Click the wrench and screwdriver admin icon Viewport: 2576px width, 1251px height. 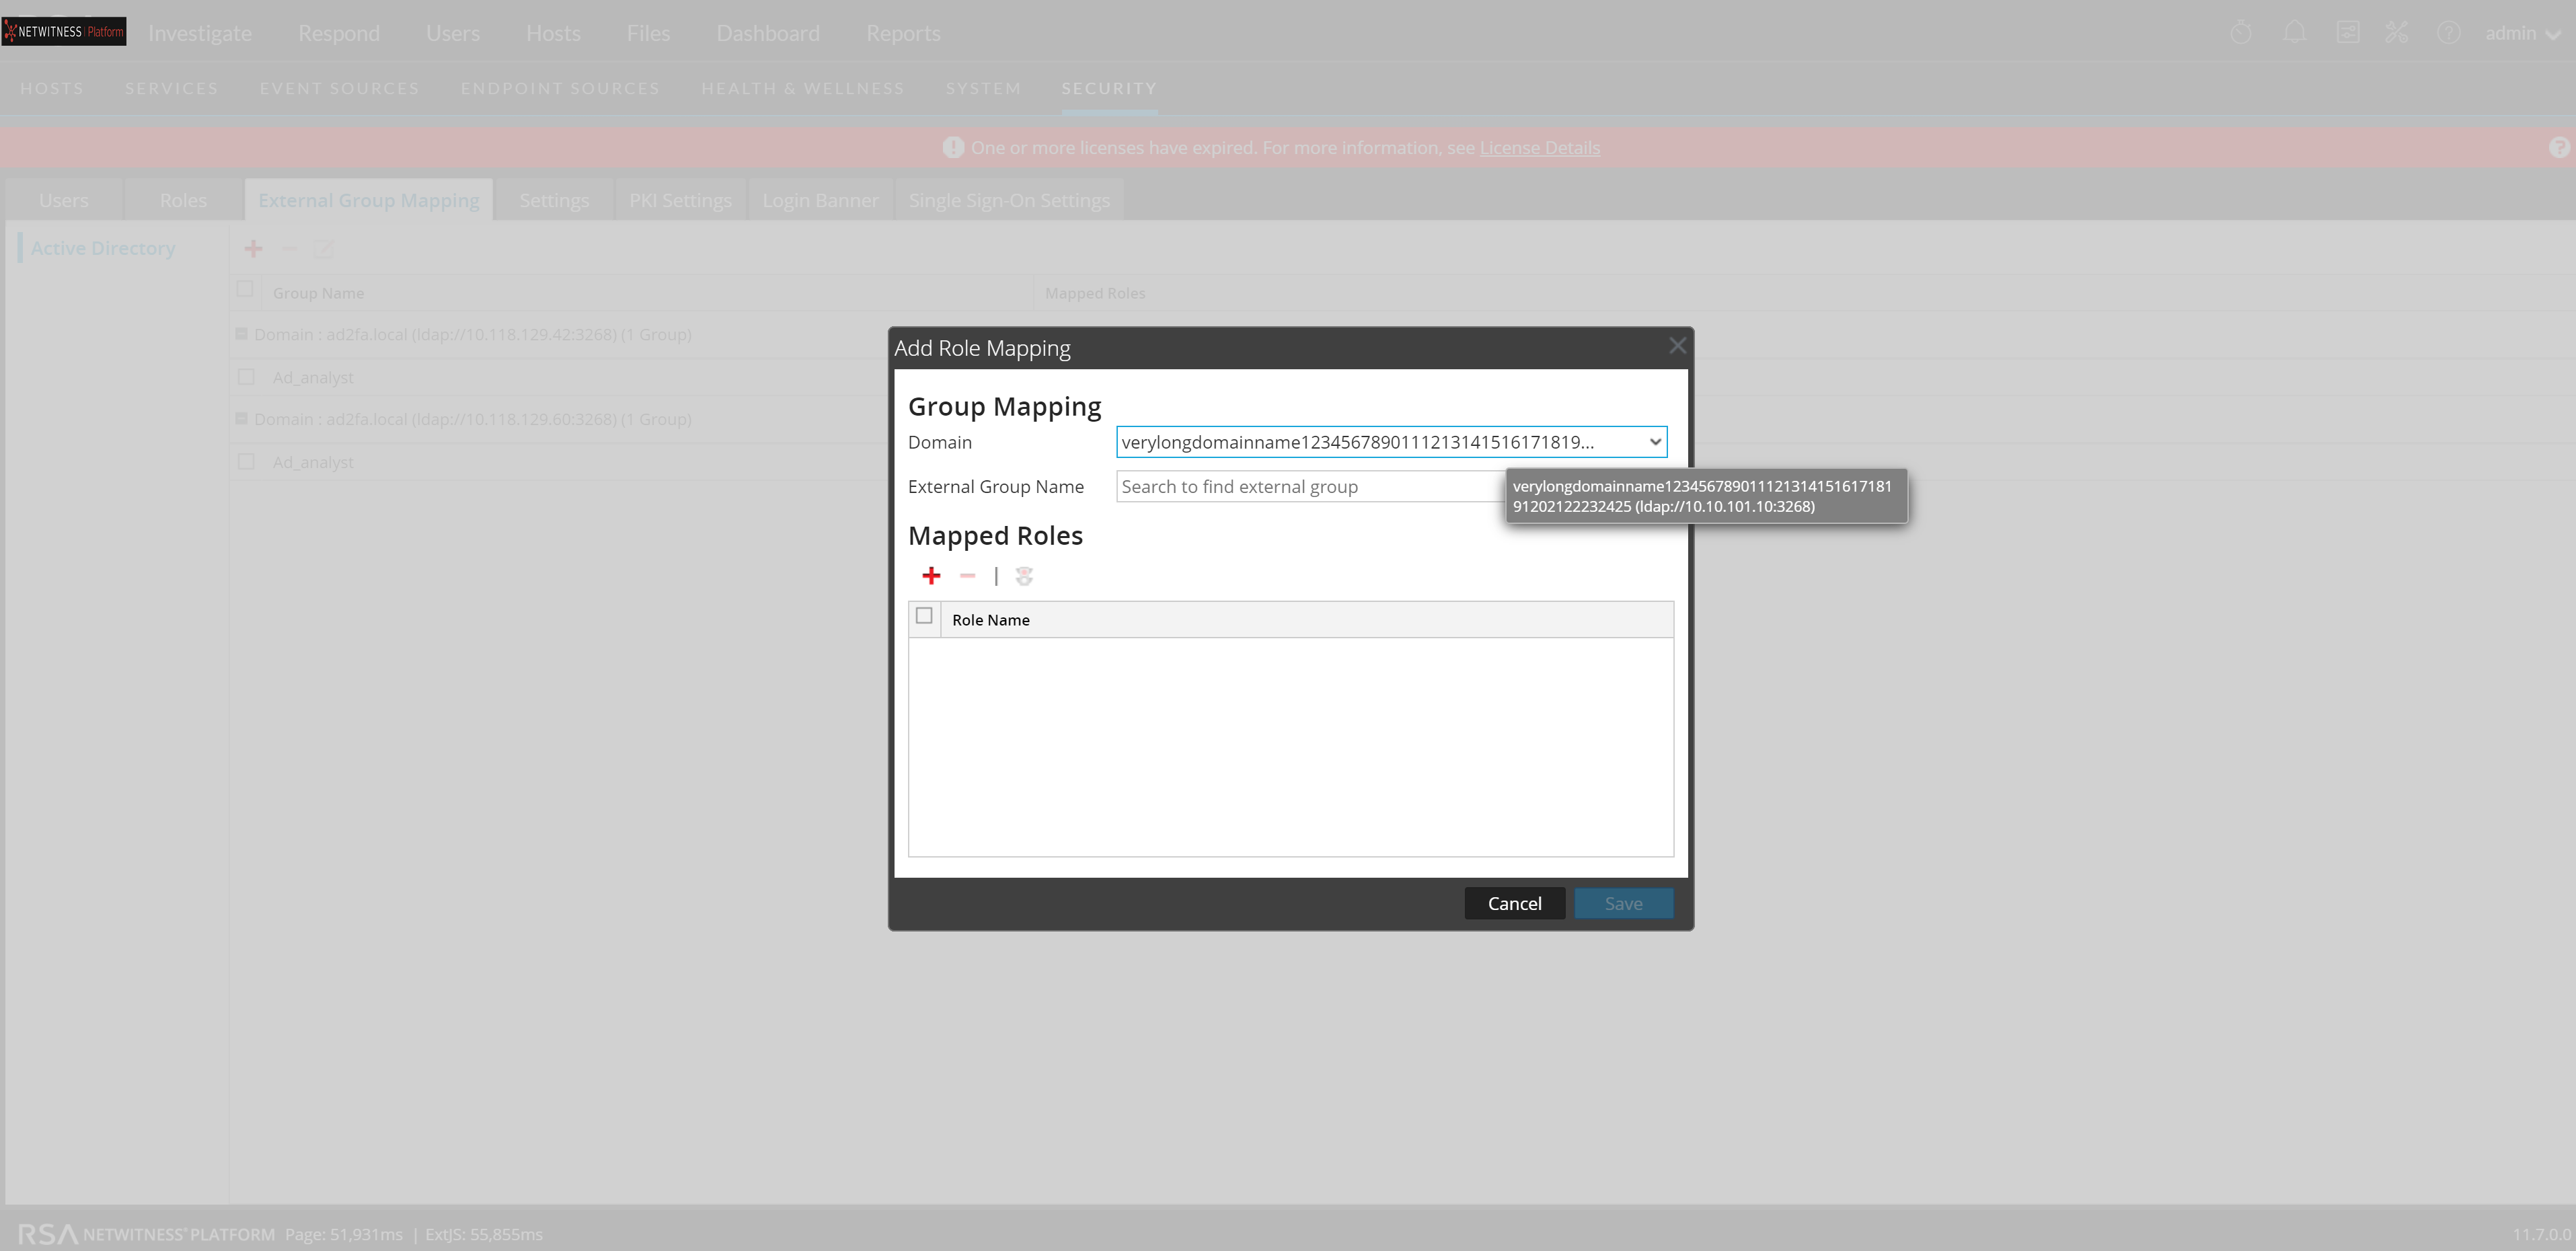pos(2396,33)
